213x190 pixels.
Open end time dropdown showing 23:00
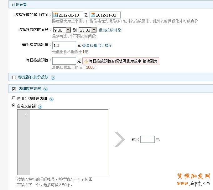click(88, 30)
